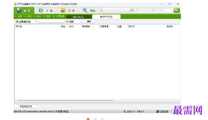Click the 下载所选文件 button
Viewport: 208px width, 120px height.
(x=26, y=106)
